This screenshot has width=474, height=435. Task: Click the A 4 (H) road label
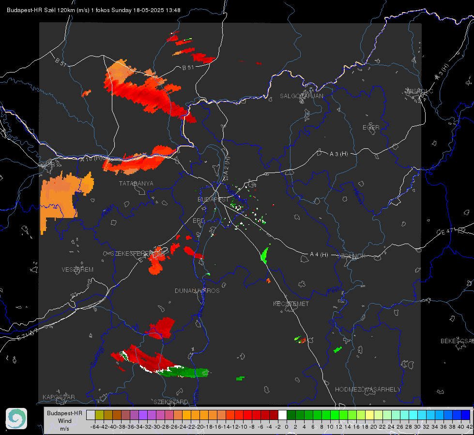pyautogui.click(x=319, y=255)
